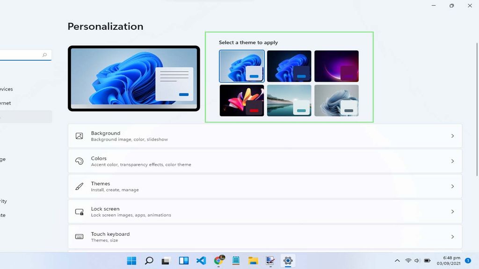Open the Background settings icon
Screen dimensions: 479x269
click(x=80, y=135)
